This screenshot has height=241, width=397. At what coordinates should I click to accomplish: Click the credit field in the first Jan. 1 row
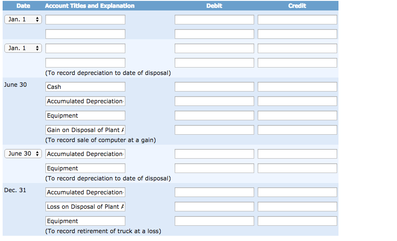click(x=297, y=20)
